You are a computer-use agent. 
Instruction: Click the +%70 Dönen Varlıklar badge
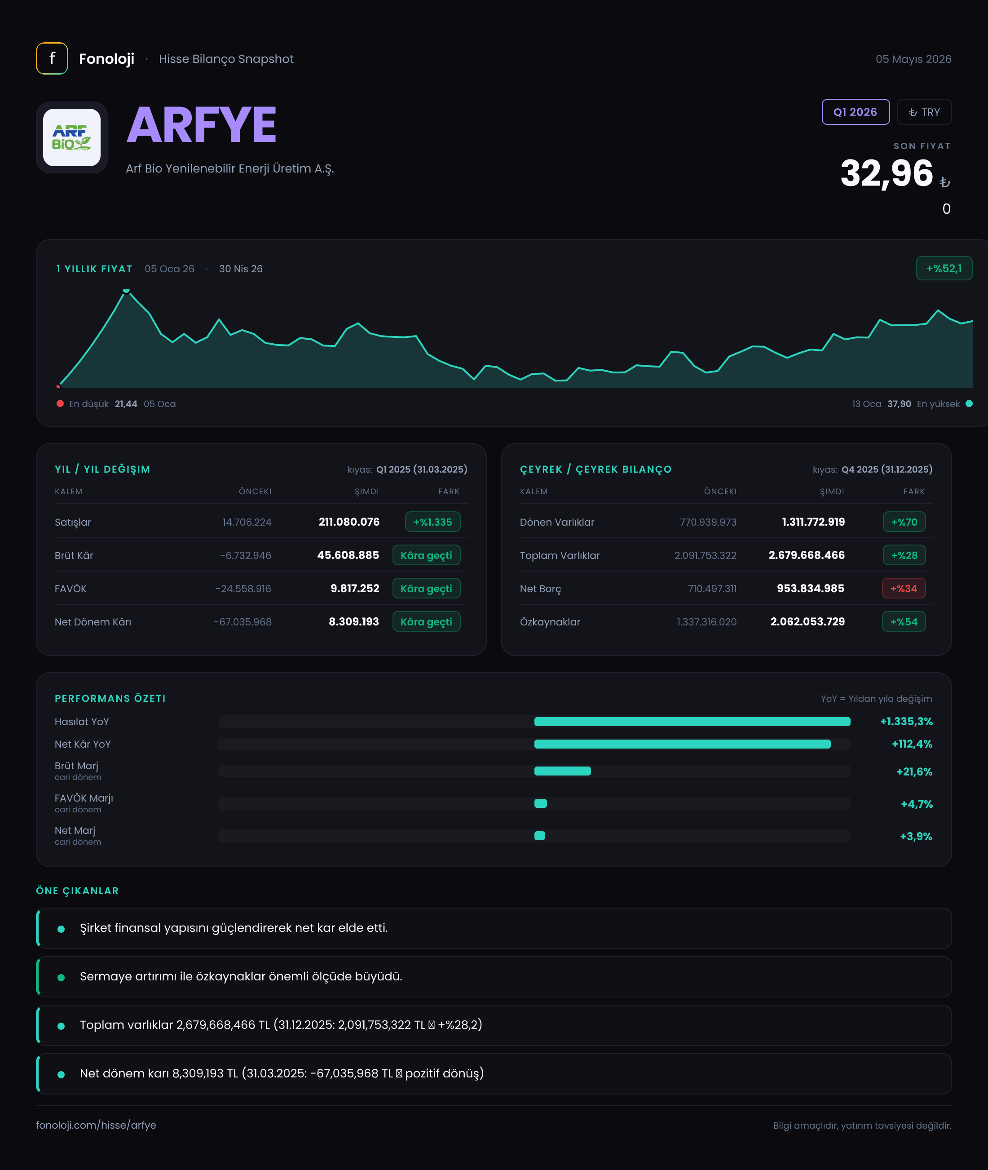click(x=904, y=522)
